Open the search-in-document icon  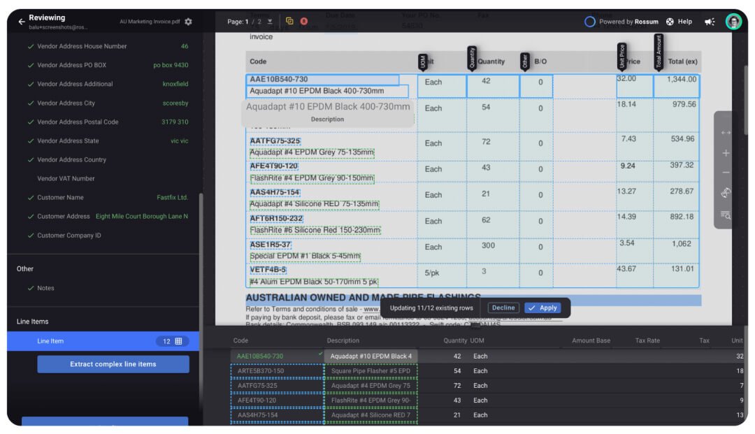(725, 215)
